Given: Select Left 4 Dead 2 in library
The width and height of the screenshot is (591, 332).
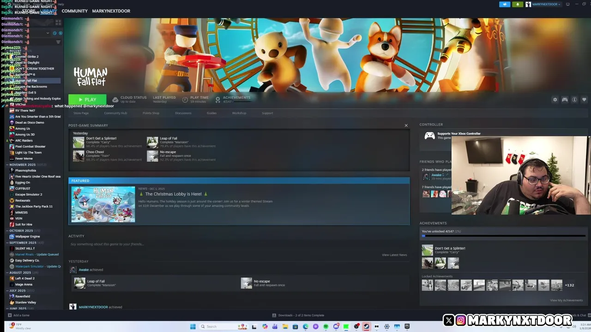Looking at the screenshot, I should (25, 279).
